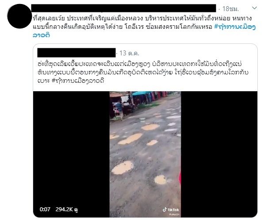Click the TikTok note logo watermark
264x221 pixels.
(165, 209)
